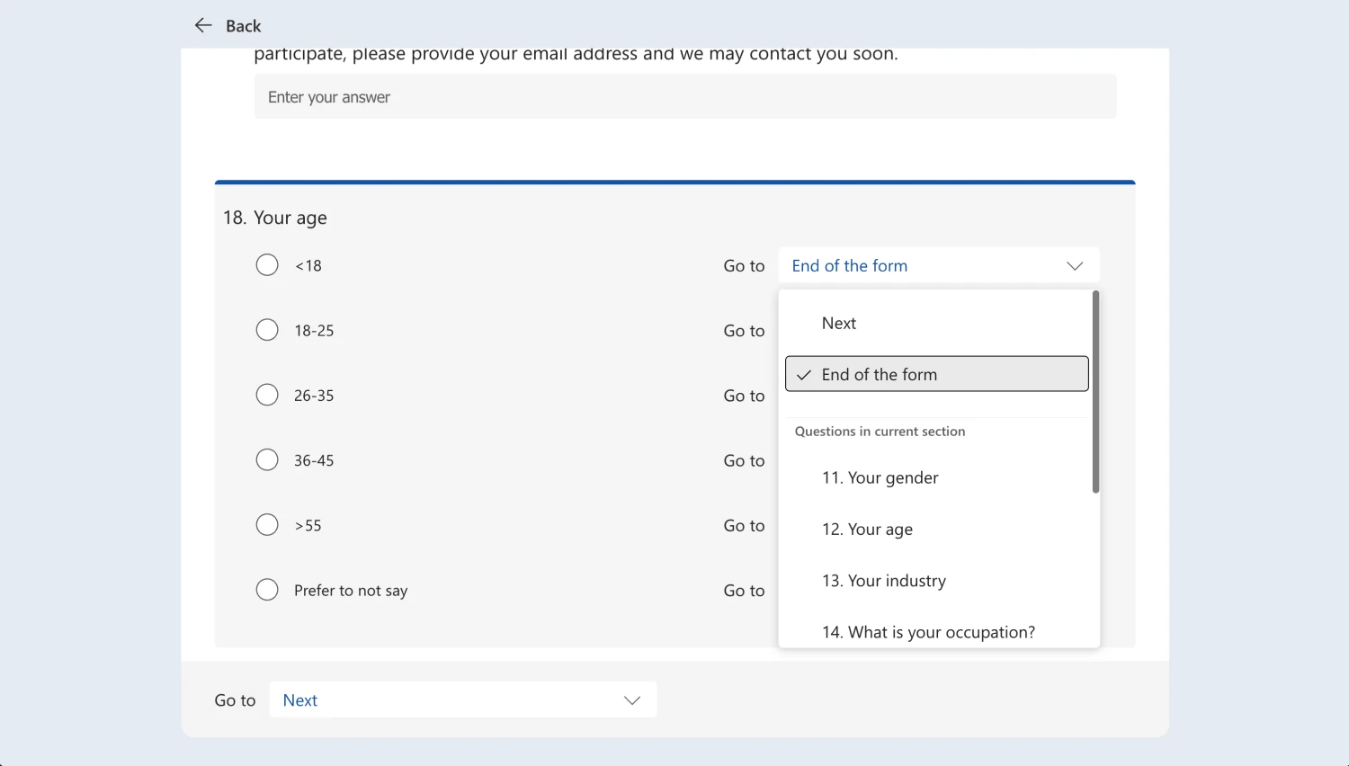Click the back arrow icon
This screenshot has width=1349, height=766.
coord(203,25)
